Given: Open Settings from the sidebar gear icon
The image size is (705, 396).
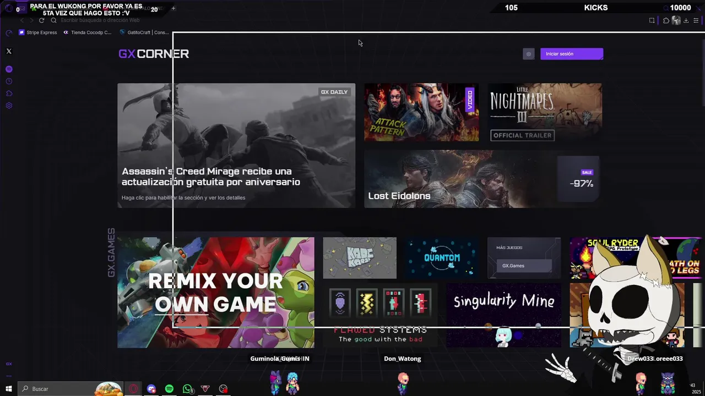Looking at the screenshot, I should point(9,106).
